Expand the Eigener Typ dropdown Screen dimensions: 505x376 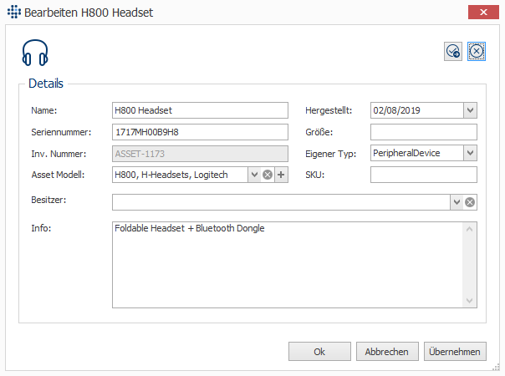(x=470, y=153)
